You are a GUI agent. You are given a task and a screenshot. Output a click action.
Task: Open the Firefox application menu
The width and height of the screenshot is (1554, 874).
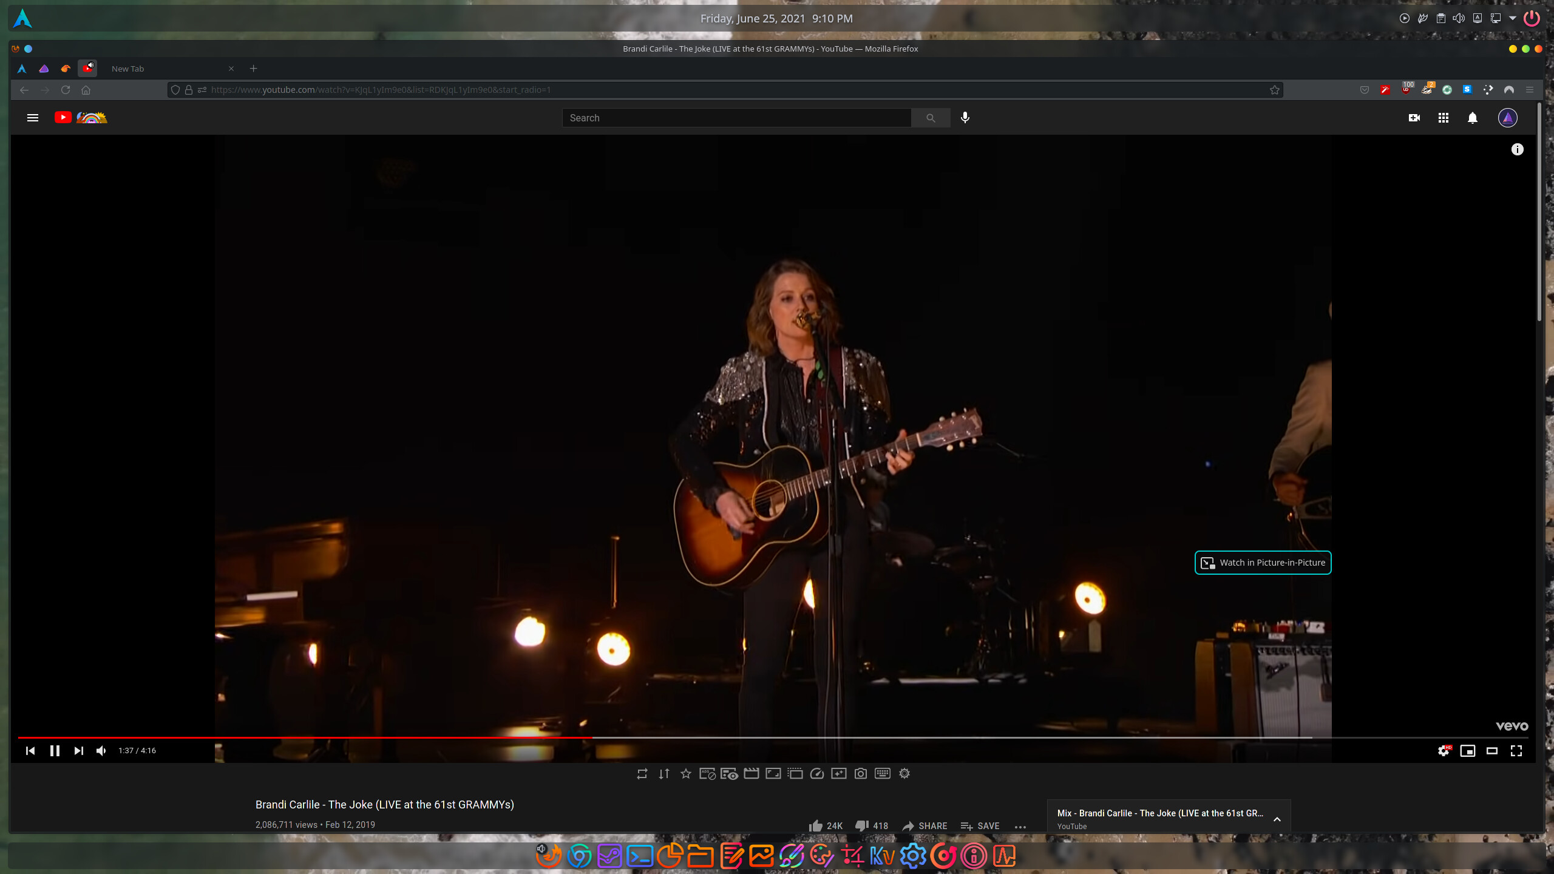point(1530,90)
